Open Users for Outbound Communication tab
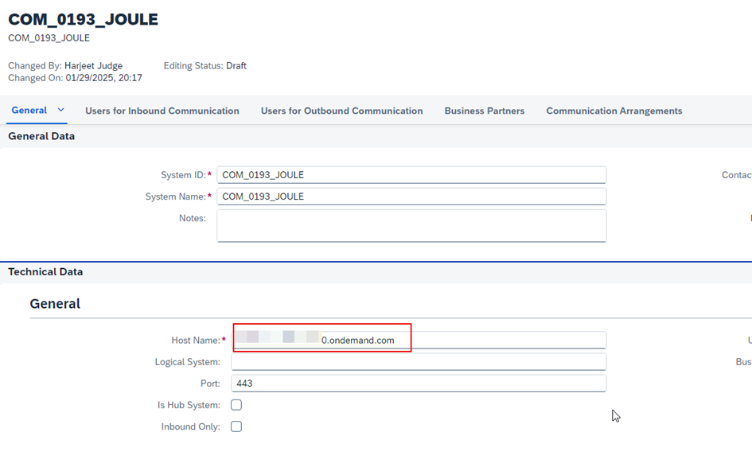 [341, 111]
